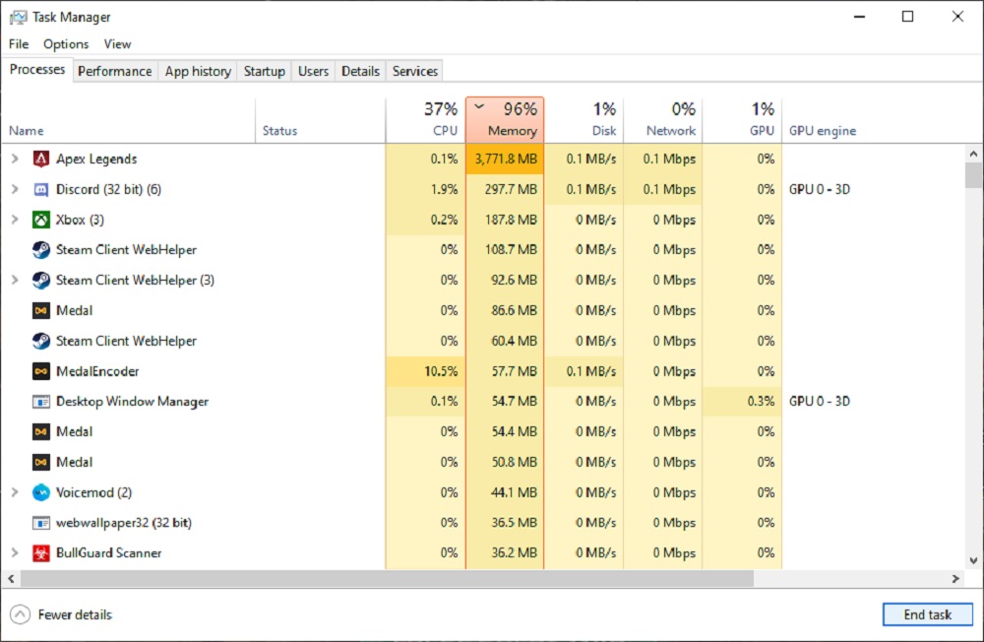Click the Xbox process icon
The width and height of the screenshot is (984, 642).
pyautogui.click(x=40, y=220)
